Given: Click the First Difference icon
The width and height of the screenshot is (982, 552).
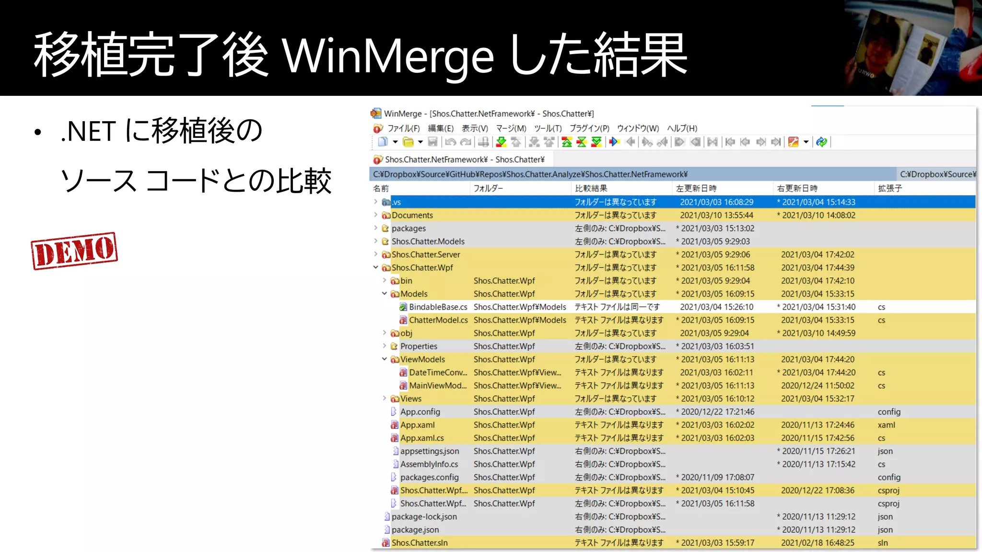Looking at the screenshot, I should (x=567, y=142).
